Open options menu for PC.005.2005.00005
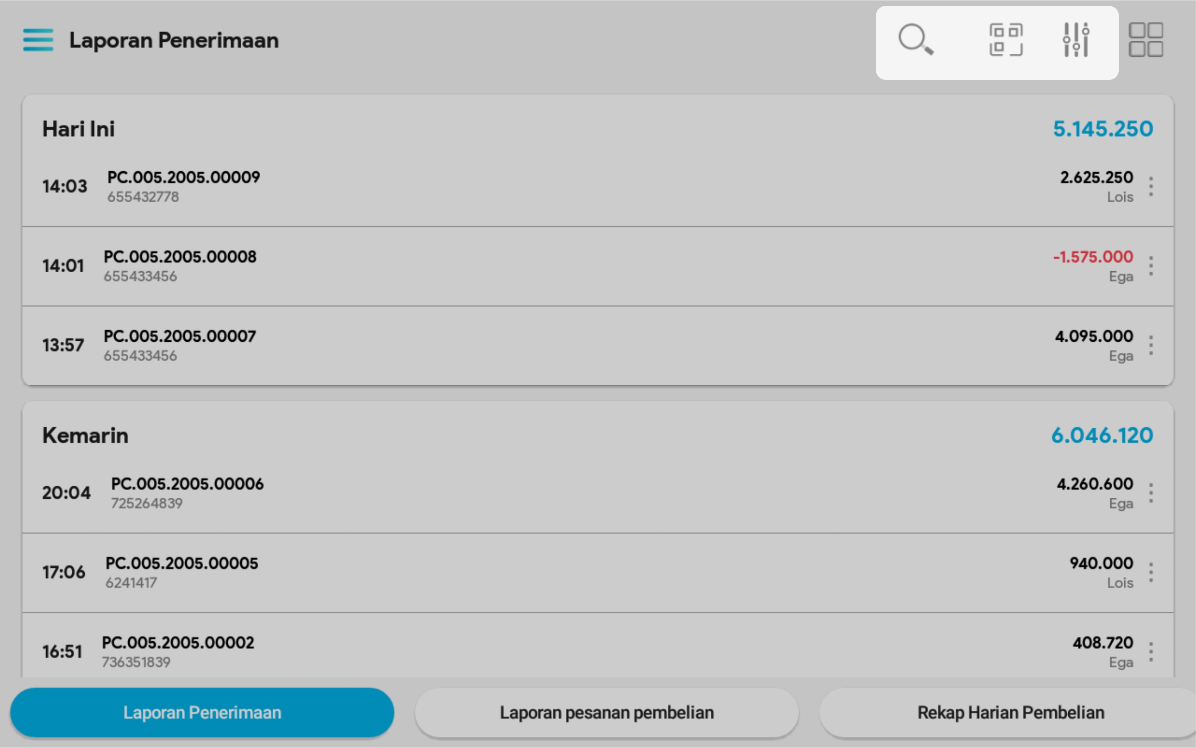Viewport: 1196px width, 748px height. (1151, 572)
